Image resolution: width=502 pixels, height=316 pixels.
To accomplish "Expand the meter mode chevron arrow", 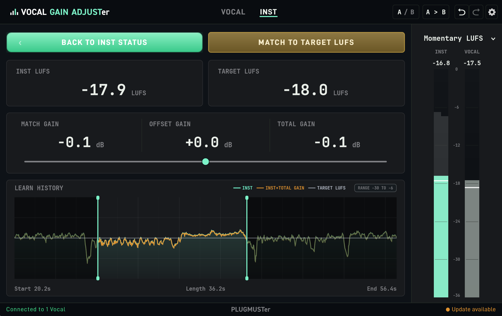I will tap(493, 39).
